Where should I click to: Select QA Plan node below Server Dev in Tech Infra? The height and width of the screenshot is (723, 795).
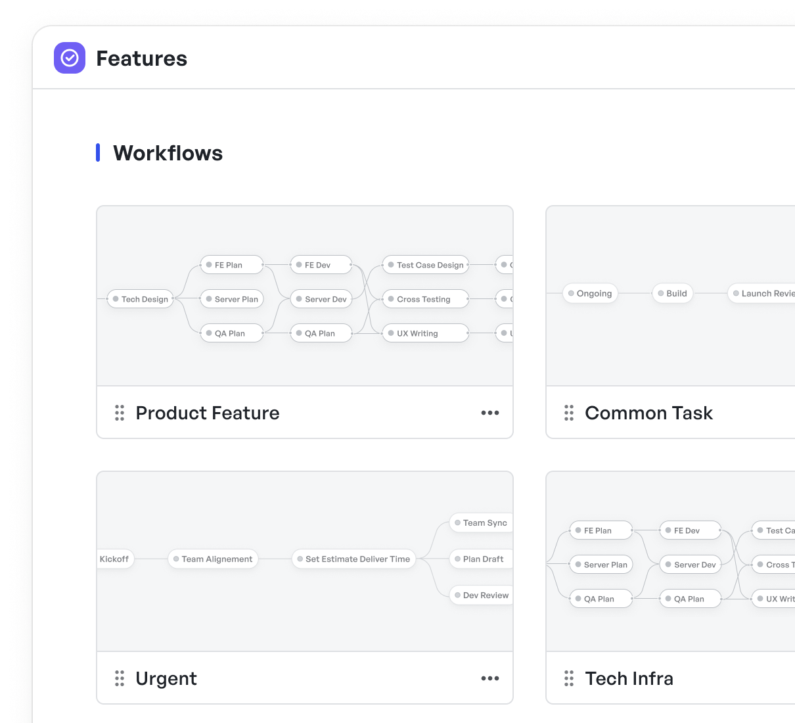point(690,599)
